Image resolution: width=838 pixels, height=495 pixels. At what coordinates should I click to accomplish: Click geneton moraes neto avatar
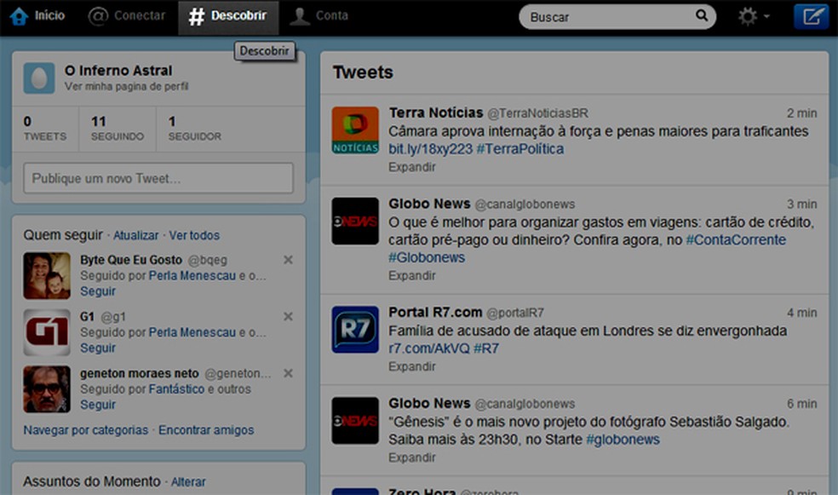[x=47, y=389]
